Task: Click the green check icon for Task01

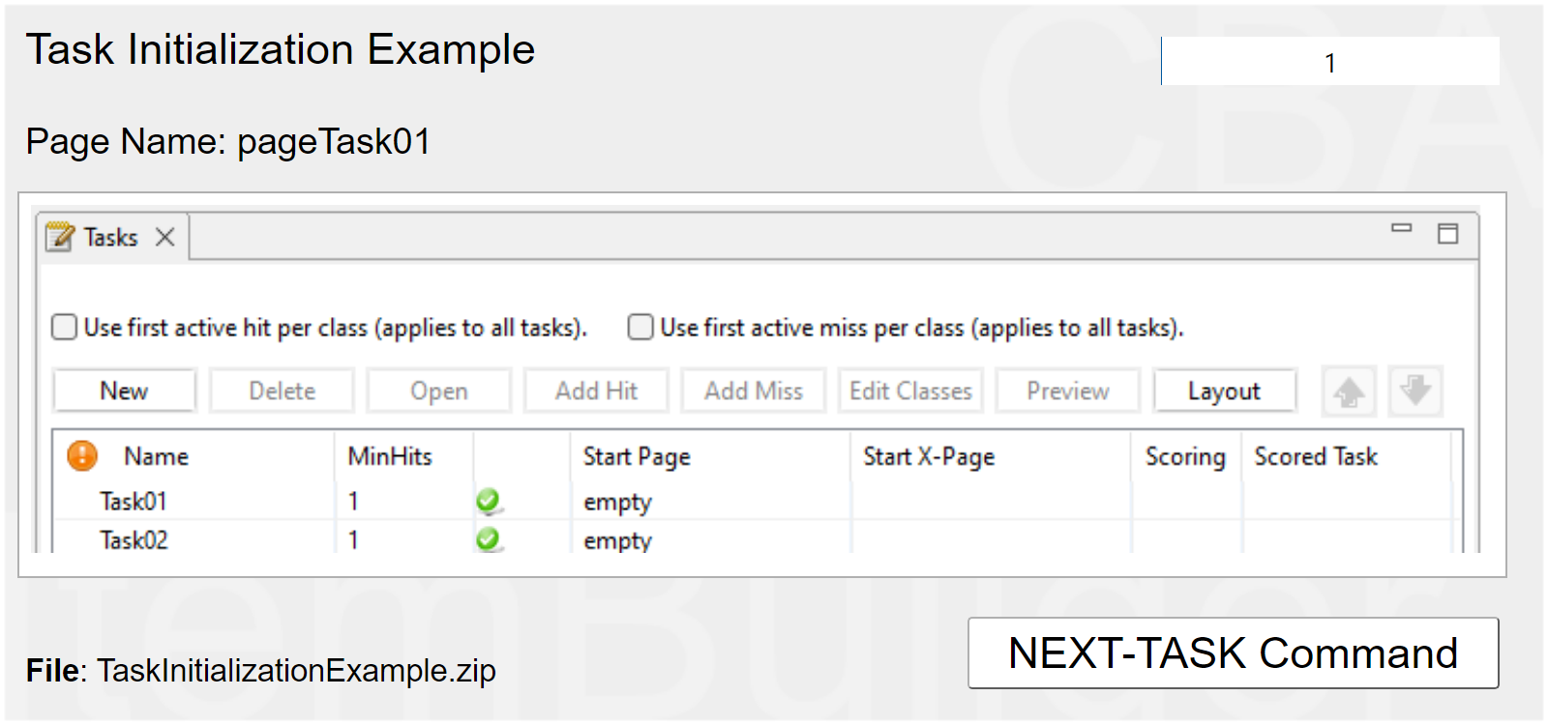Action: click(488, 501)
